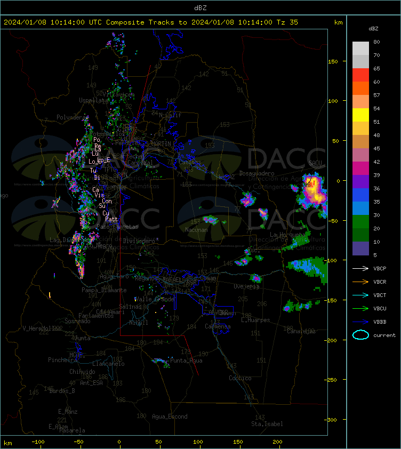
Task: Click the 200 tick on horizontal axis
Action: click(277, 442)
